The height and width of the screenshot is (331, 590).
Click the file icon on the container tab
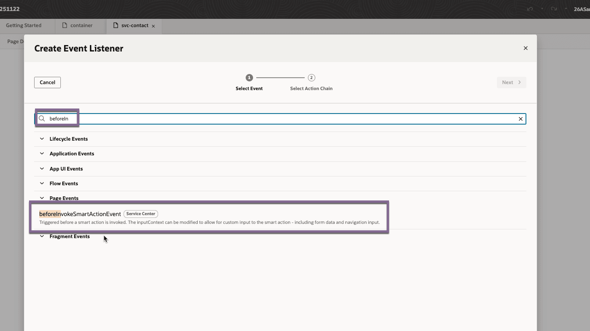[x=65, y=26]
